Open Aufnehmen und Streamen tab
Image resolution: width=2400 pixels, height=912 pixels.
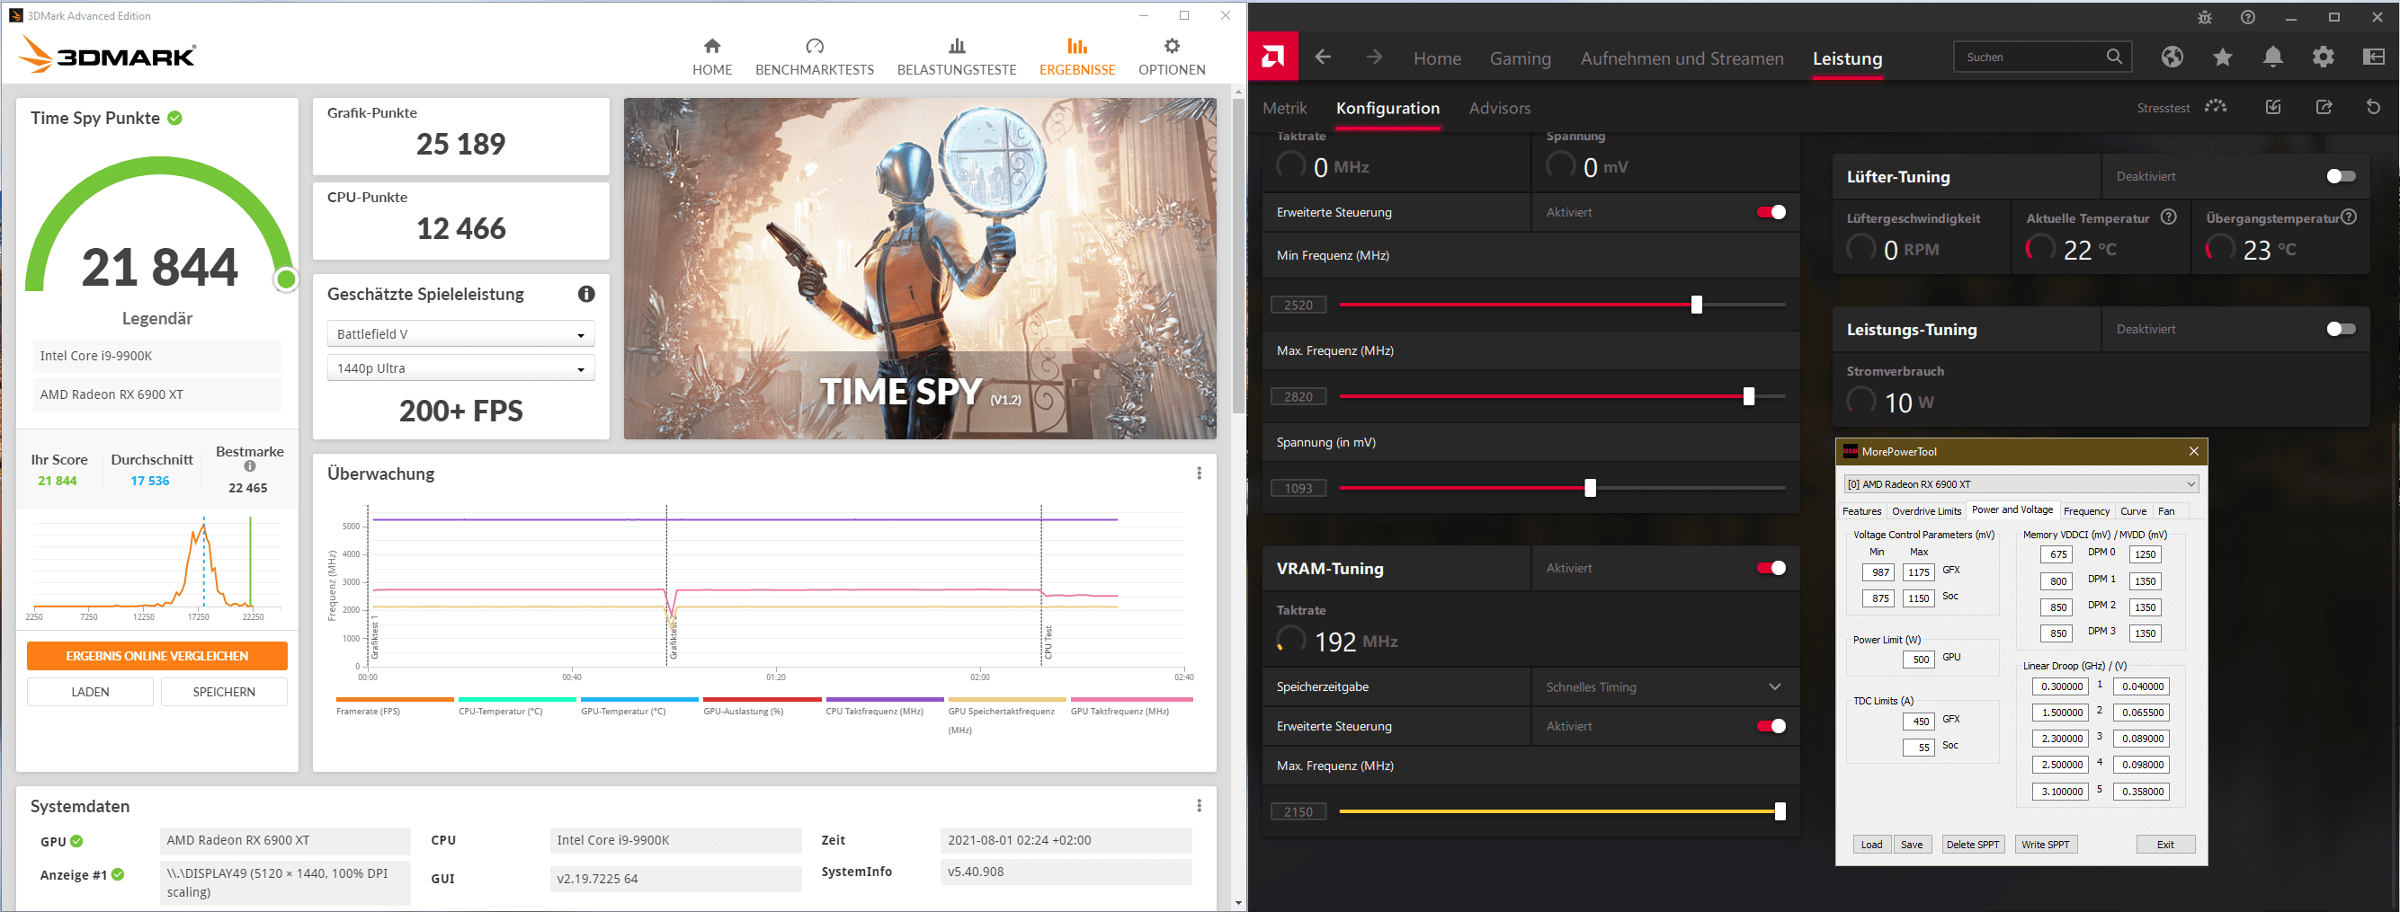pyautogui.click(x=1682, y=58)
